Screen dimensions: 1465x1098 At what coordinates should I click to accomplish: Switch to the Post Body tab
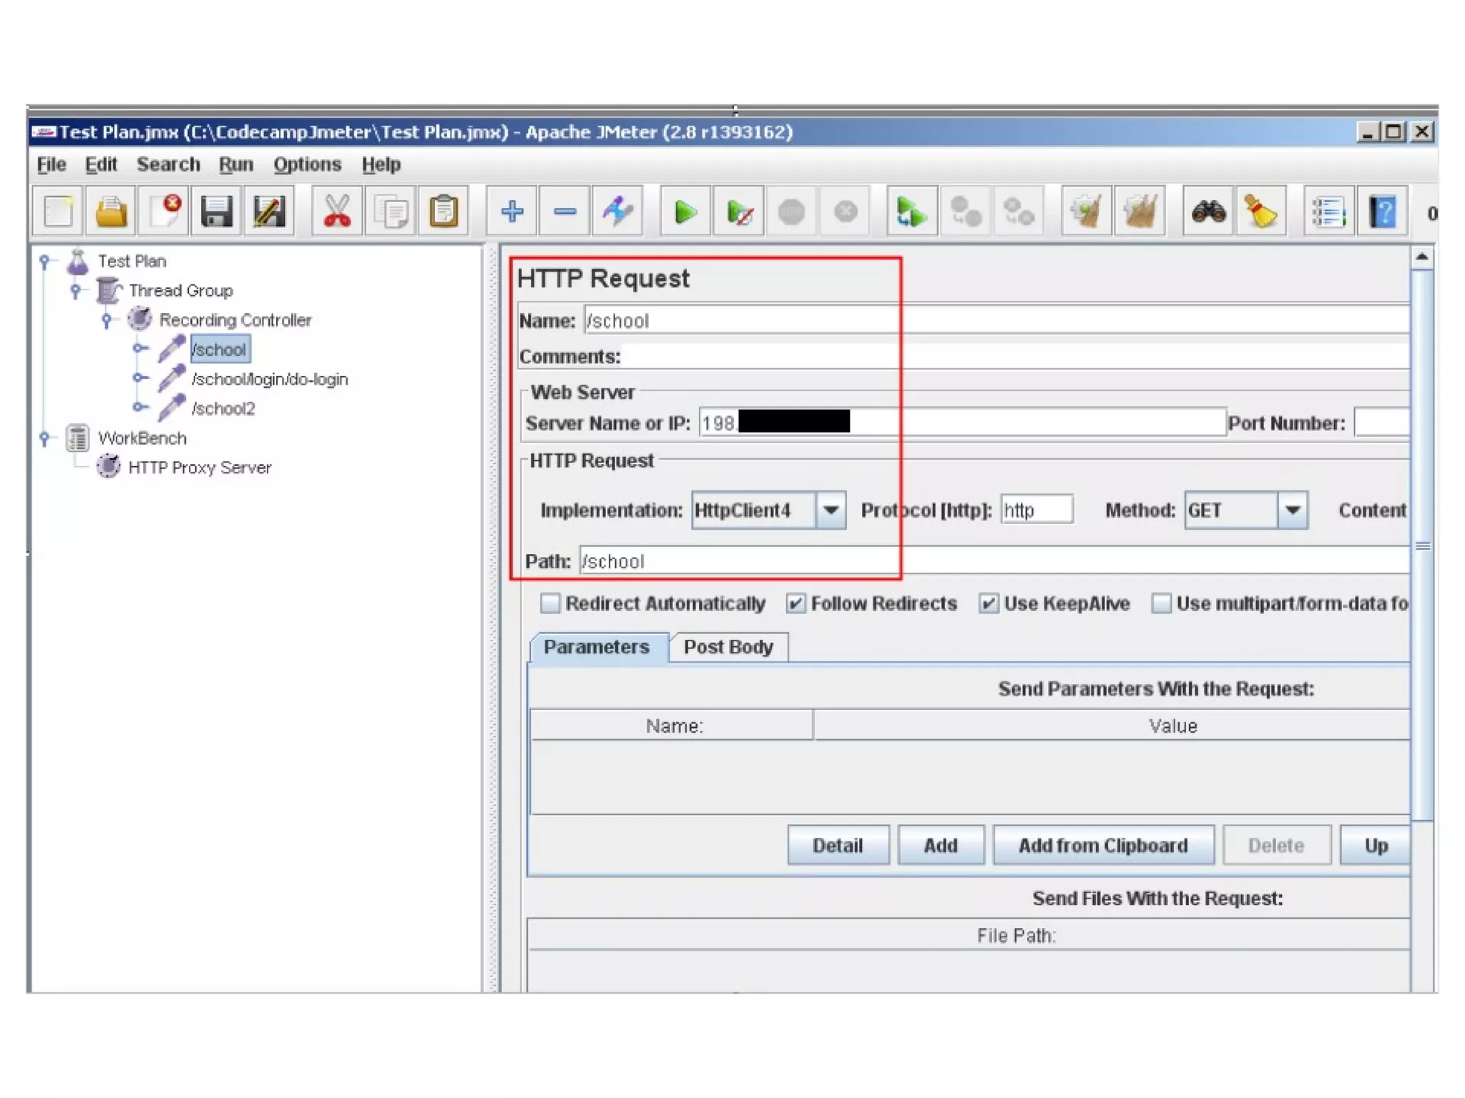point(728,647)
